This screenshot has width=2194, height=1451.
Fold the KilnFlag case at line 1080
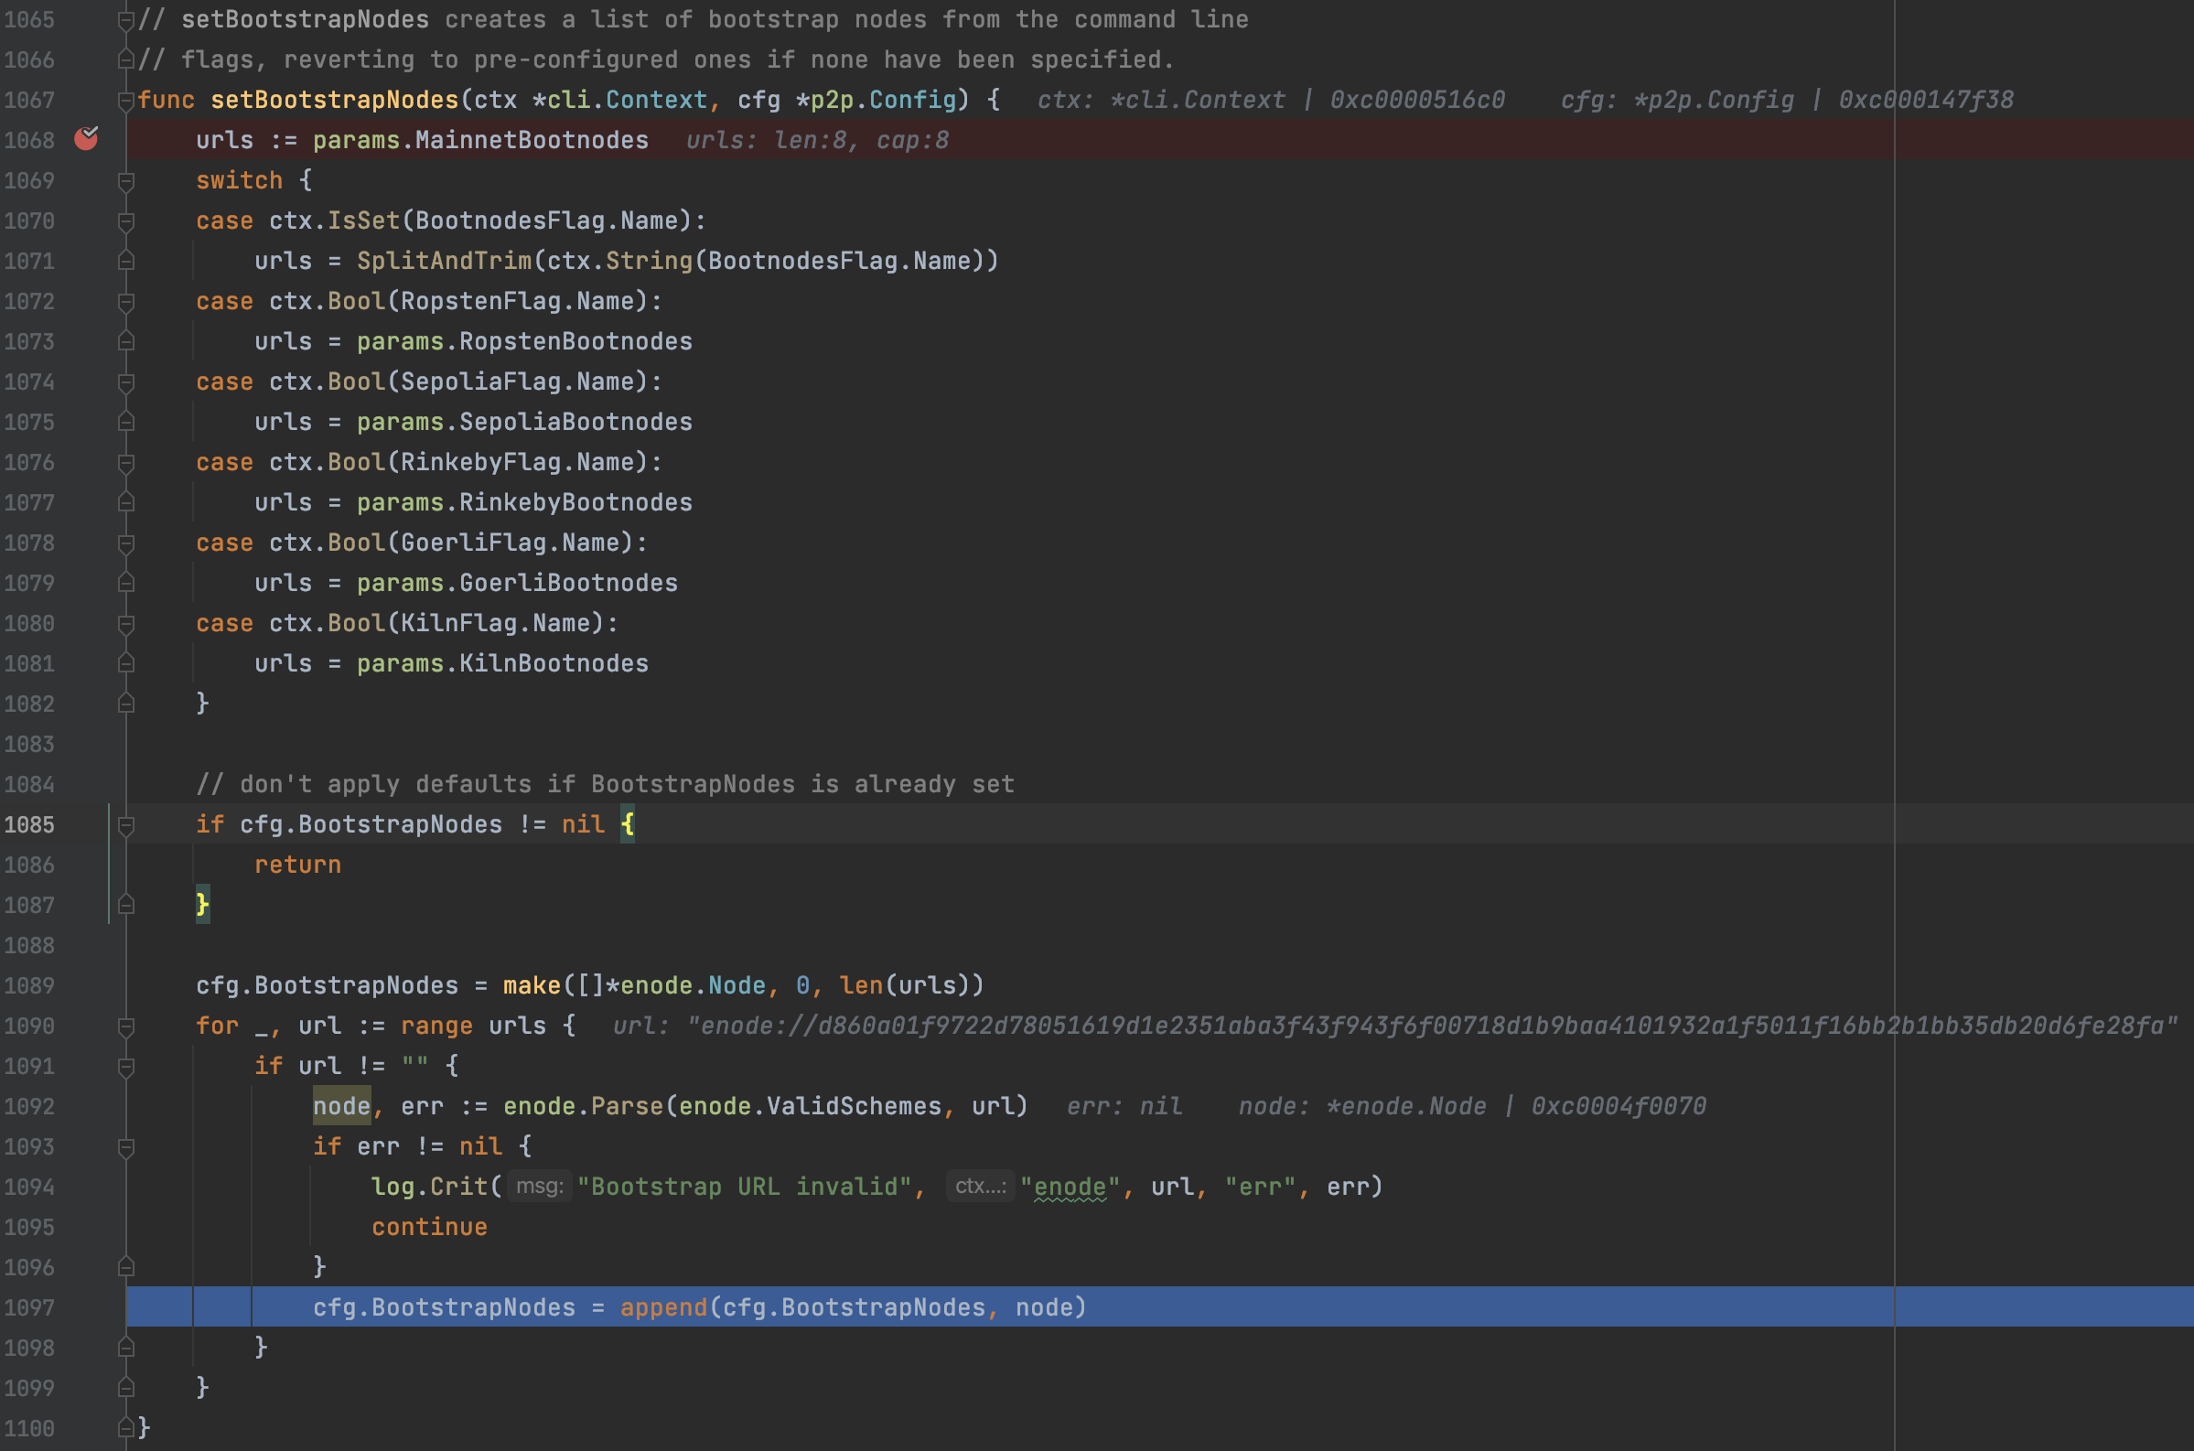click(127, 624)
